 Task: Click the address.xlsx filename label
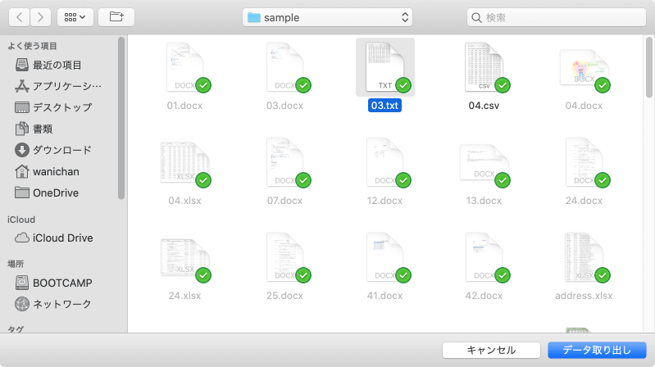[584, 296]
